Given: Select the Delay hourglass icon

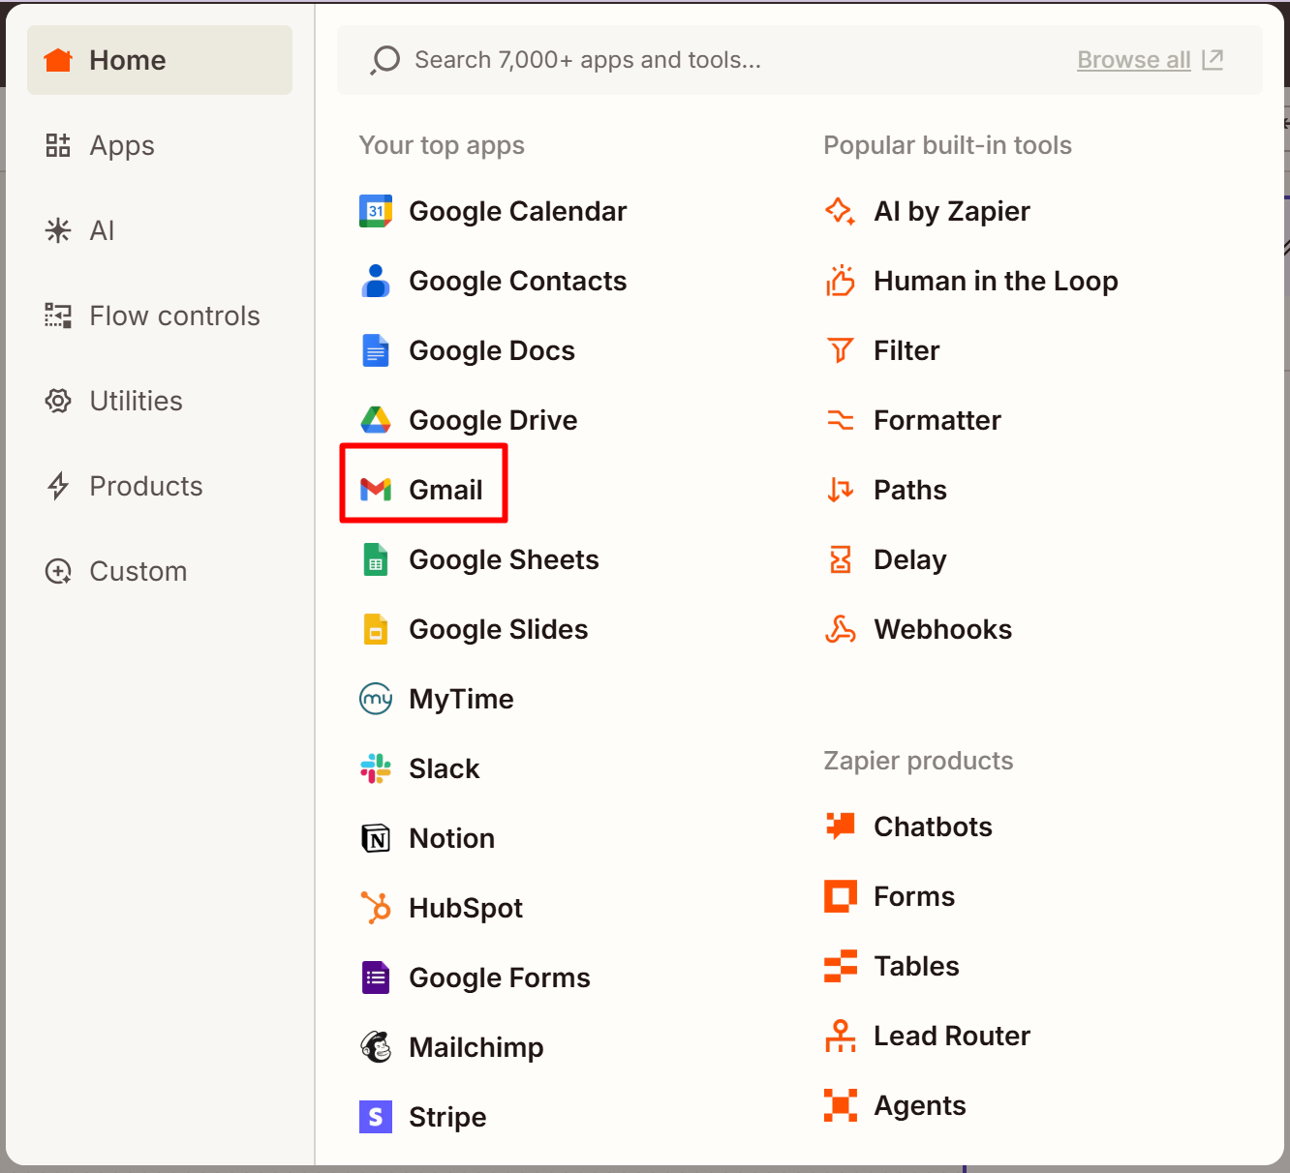Looking at the screenshot, I should pyautogui.click(x=841, y=559).
